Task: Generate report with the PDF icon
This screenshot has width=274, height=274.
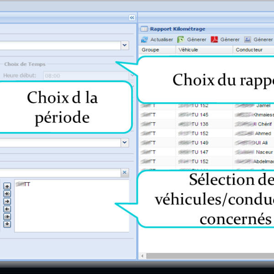Action: 214,40
